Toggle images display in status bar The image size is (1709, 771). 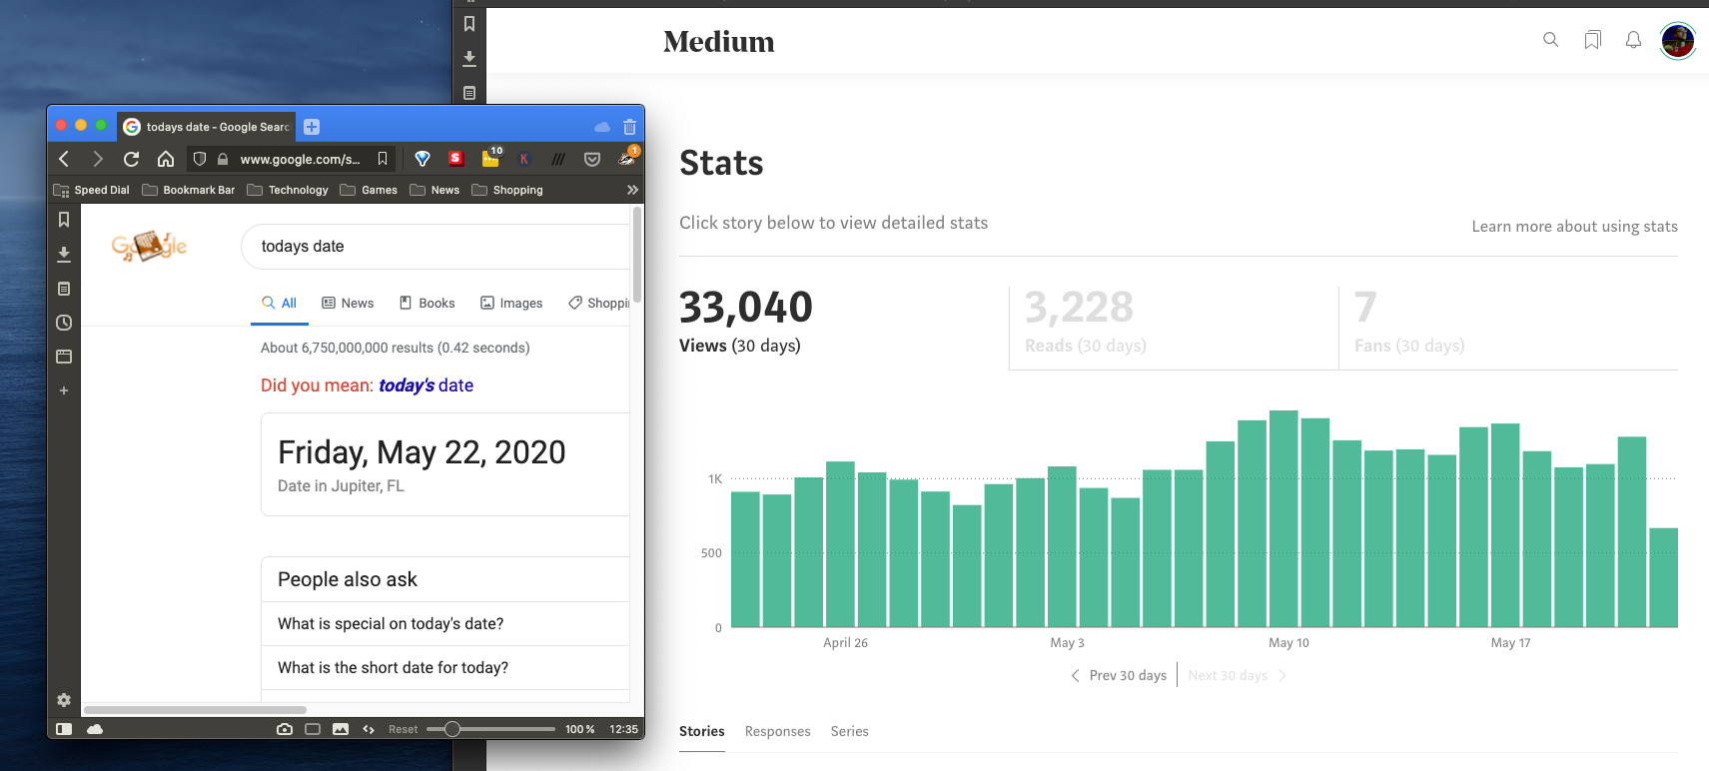pyautogui.click(x=341, y=729)
